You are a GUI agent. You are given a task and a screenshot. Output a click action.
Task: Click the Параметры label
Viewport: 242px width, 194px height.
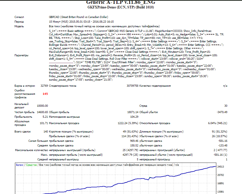click(21, 55)
